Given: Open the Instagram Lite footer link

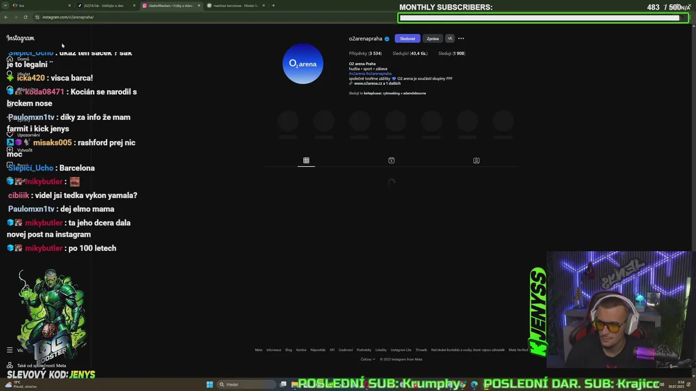Looking at the screenshot, I should pos(401,350).
